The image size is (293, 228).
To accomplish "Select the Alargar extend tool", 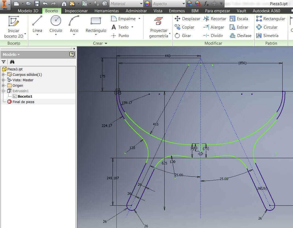I will pos(214,27).
